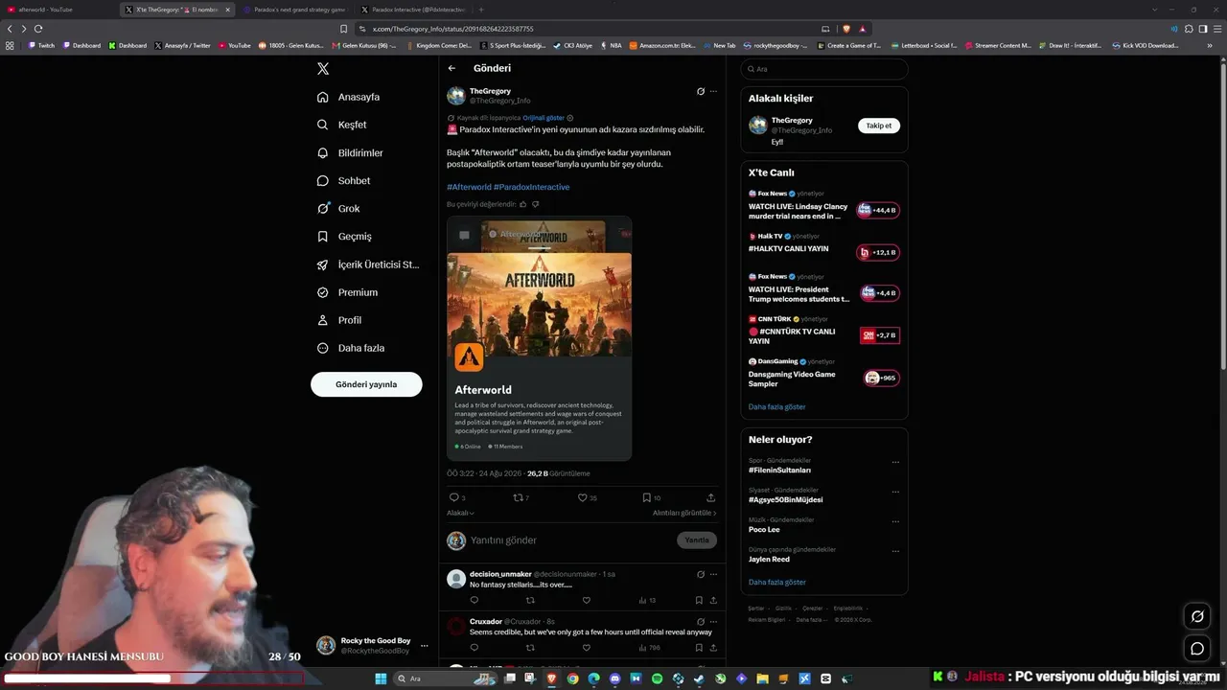Viewport: 1227px width, 690px height.
Task: Follow TheGregory with Takip et
Action: 879,126
